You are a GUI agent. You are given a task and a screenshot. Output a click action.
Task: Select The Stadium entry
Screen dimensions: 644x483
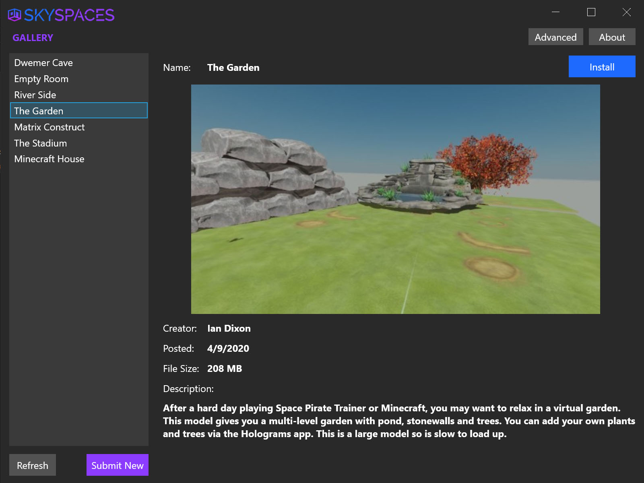click(40, 143)
